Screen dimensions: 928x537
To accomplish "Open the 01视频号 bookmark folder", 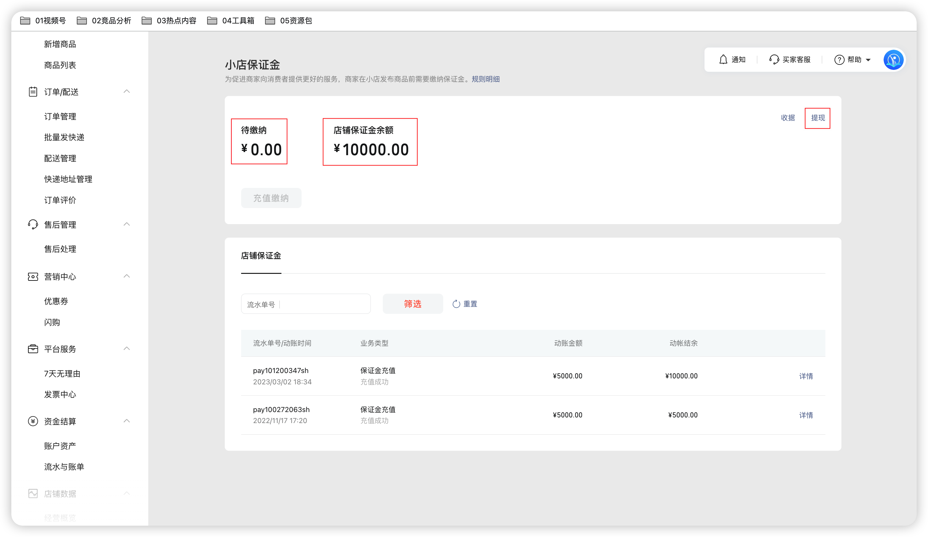I will [x=43, y=21].
